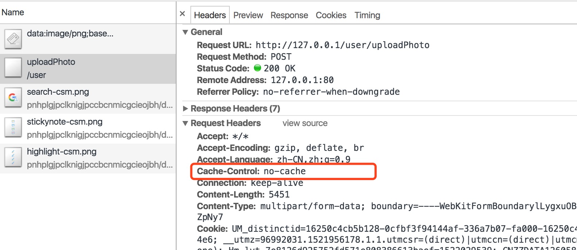Collapse the General section
The height and width of the screenshot is (250, 577).
pyautogui.click(x=186, y=32)
